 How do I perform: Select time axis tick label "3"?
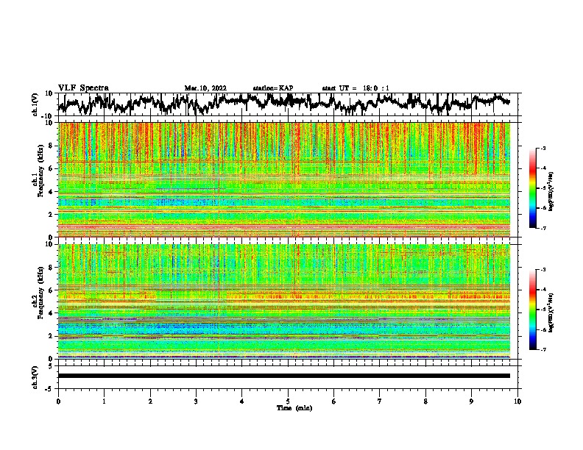coord(196,401)
